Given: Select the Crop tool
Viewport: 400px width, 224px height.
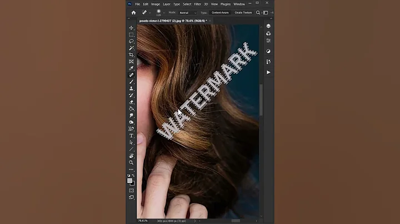Looking at the screenshot, I should click(x=131, y=55).
